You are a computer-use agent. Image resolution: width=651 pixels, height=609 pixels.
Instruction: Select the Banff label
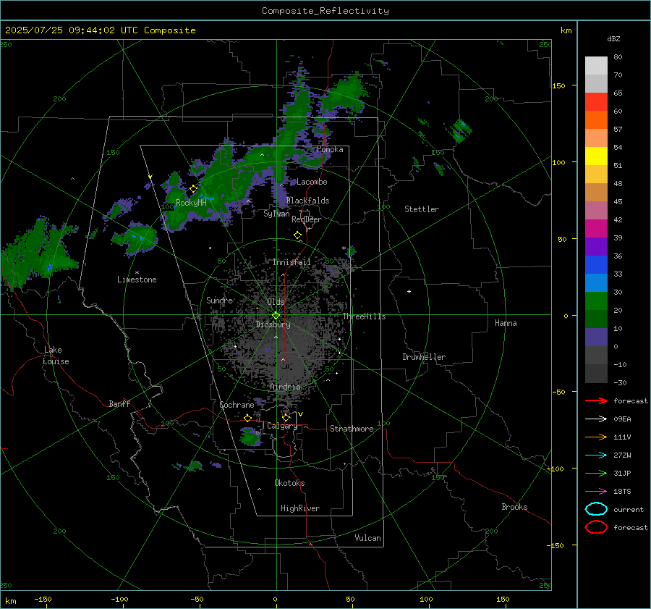tap(119, 403)
